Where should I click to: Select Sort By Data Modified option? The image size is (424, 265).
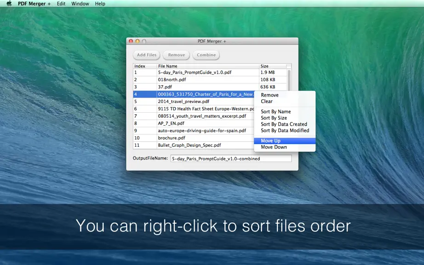tap(285, 130)
